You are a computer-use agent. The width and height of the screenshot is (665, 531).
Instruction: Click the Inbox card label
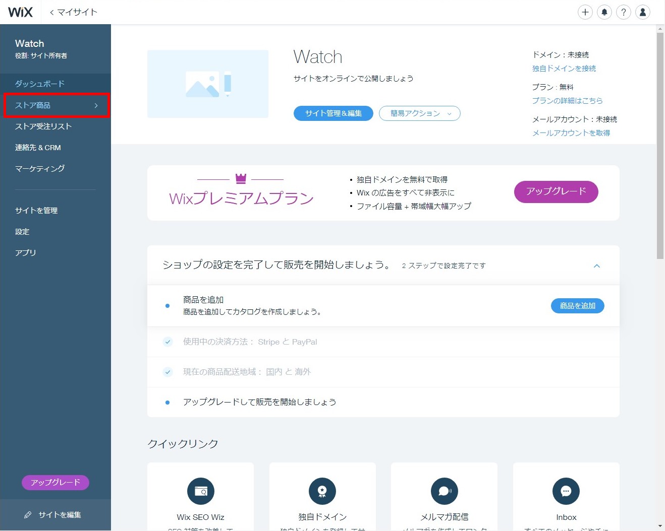click(x=566, y=517)
